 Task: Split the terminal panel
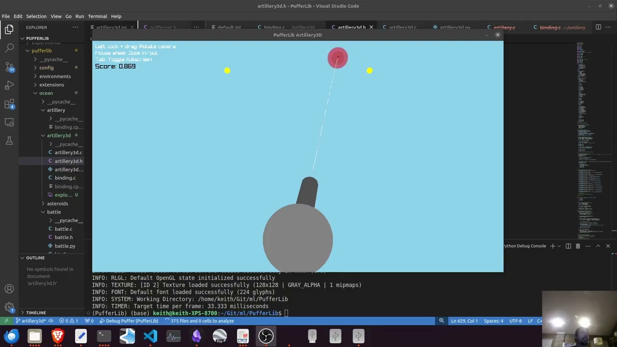568,246
